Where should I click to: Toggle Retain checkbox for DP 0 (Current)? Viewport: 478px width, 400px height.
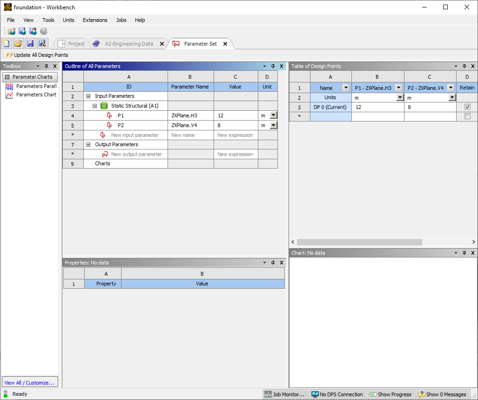[x=467, y=107]
